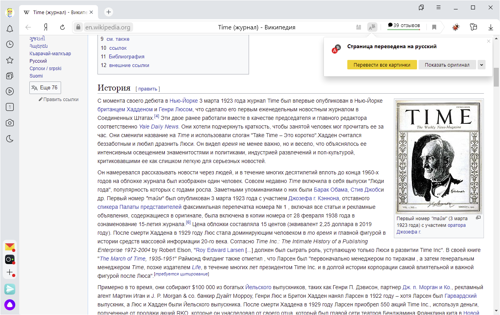Follow the Стив Джобс link
Viewport: 500px width, 315px height.
[366, 190]
